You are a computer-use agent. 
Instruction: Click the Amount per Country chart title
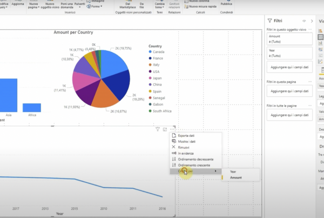tap(73, 32)
